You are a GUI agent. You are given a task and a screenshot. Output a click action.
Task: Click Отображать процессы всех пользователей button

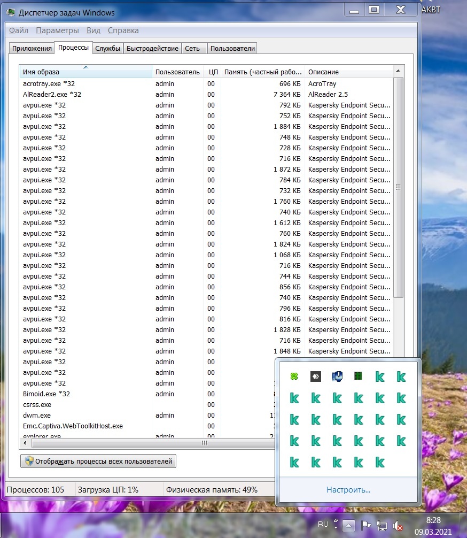point(98,461)
